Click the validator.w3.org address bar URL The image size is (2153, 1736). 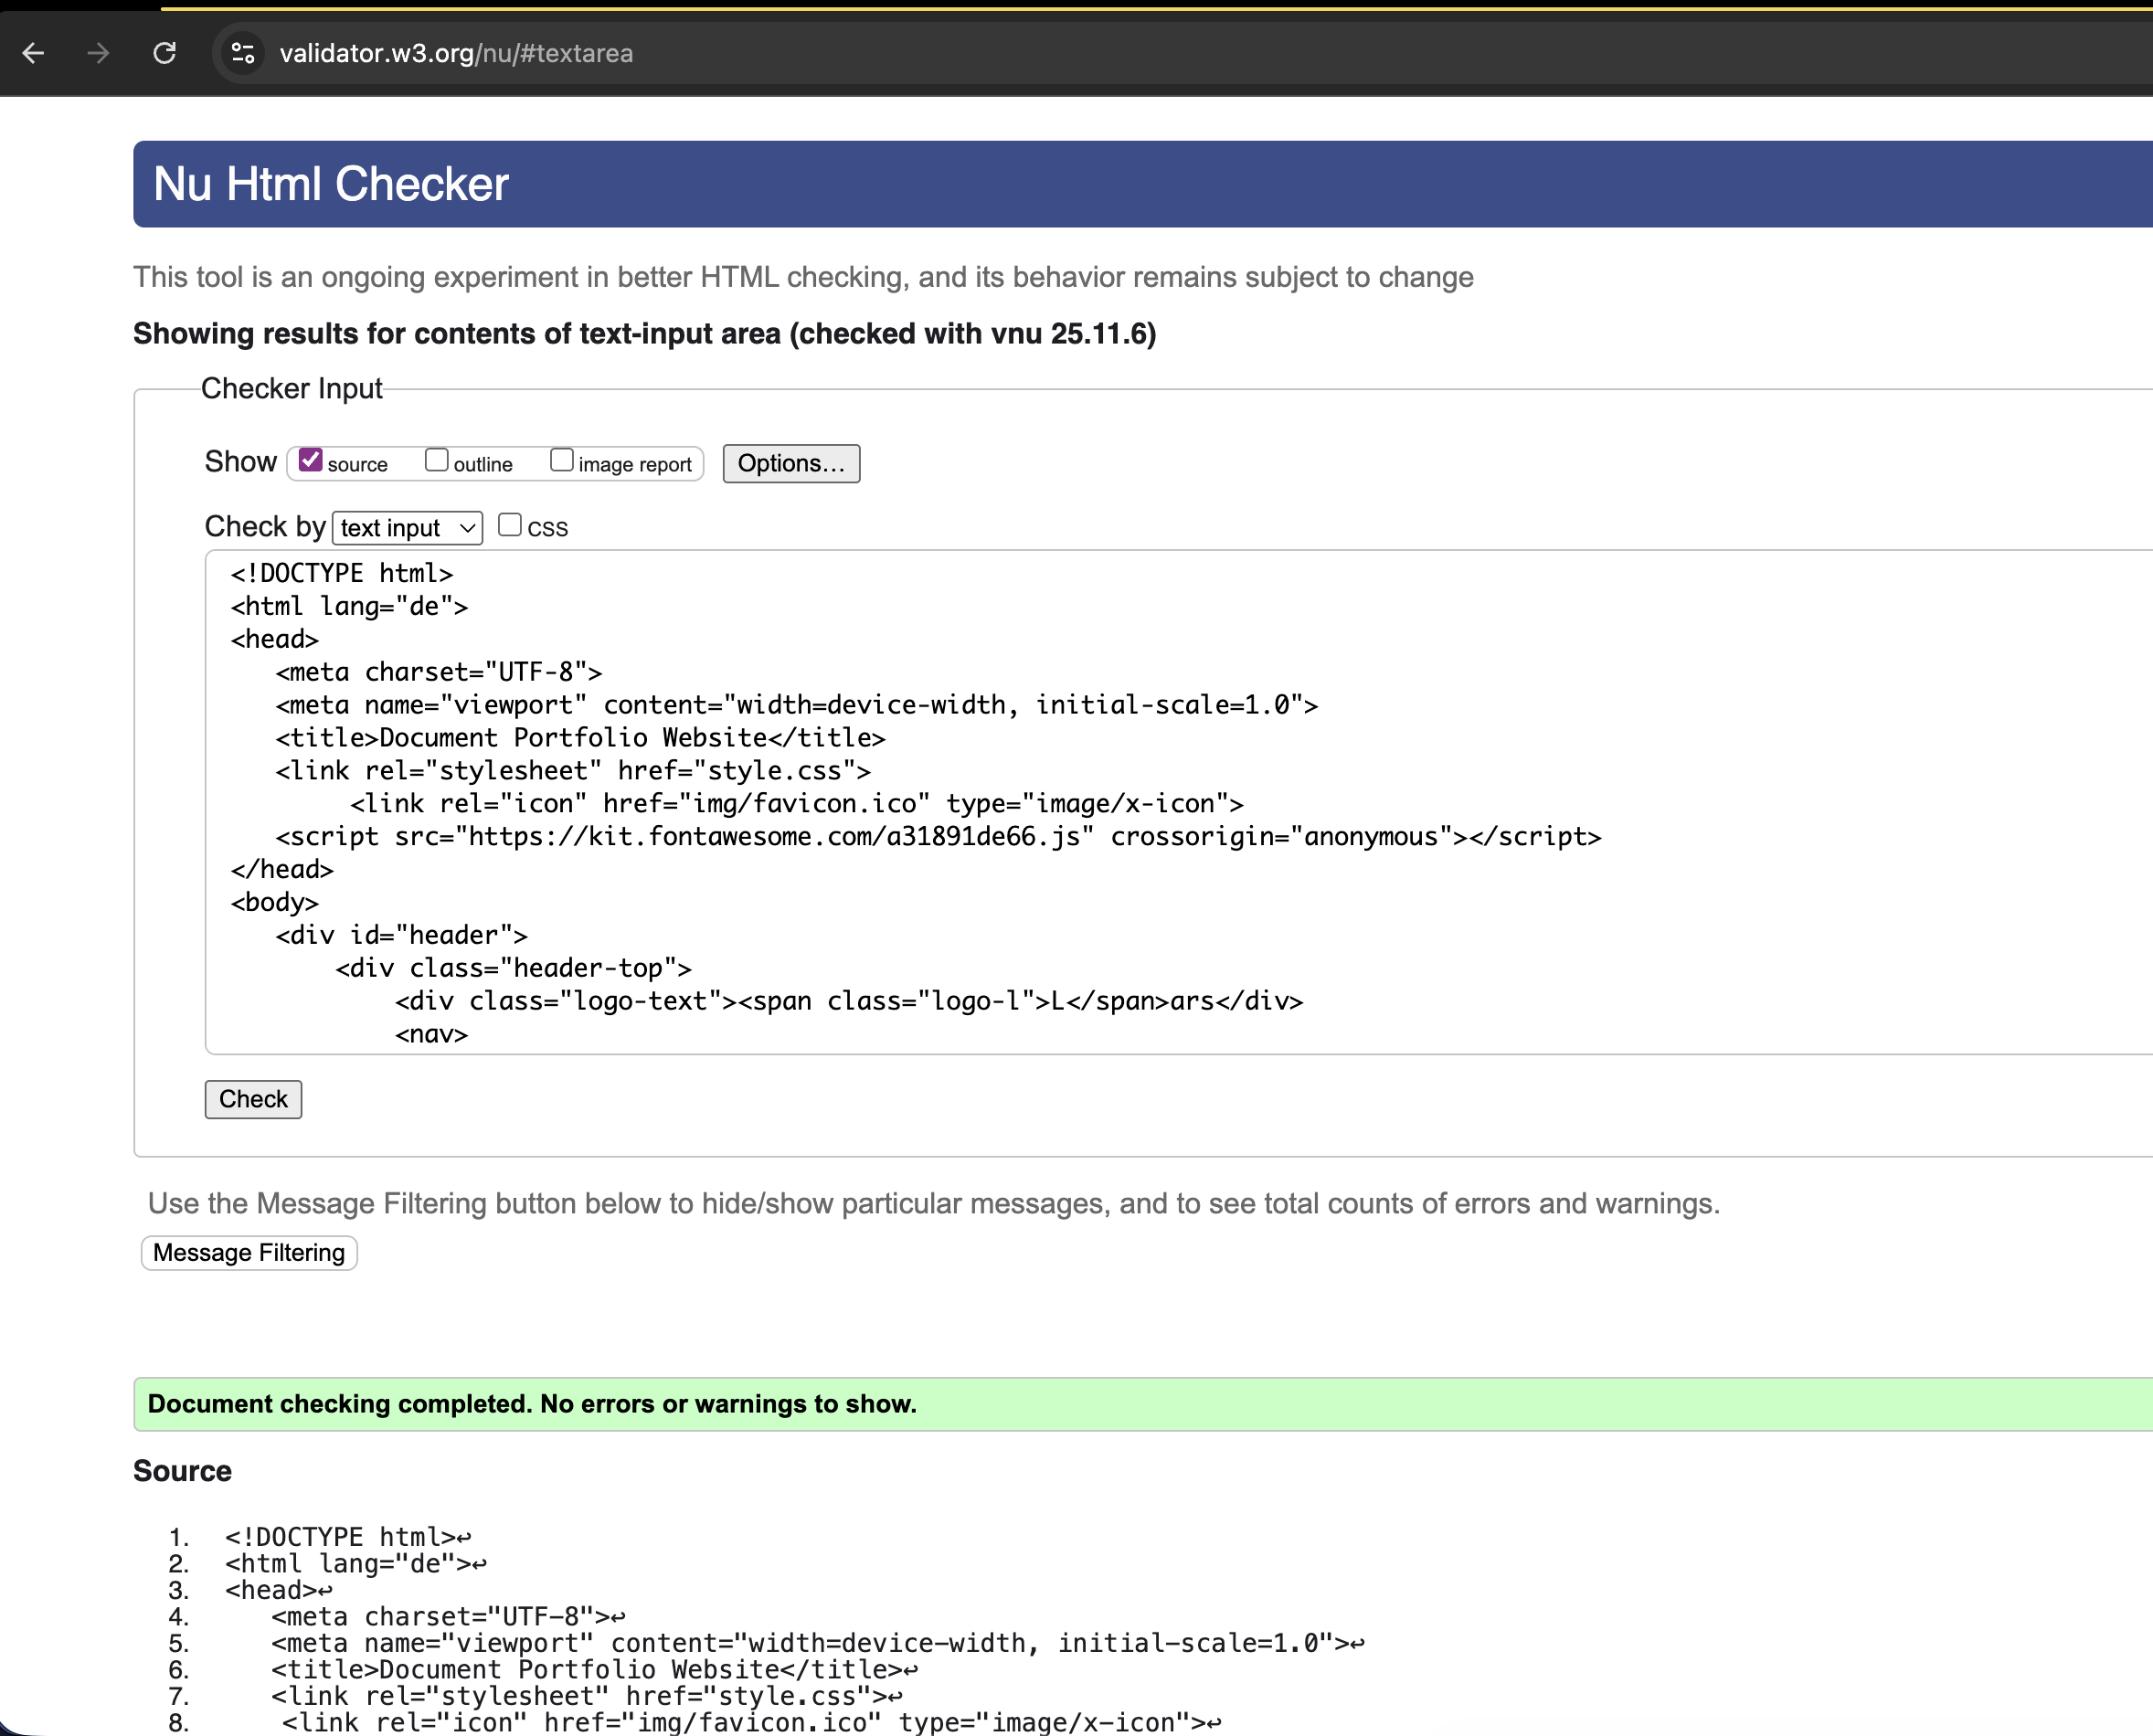pos(456,53)
